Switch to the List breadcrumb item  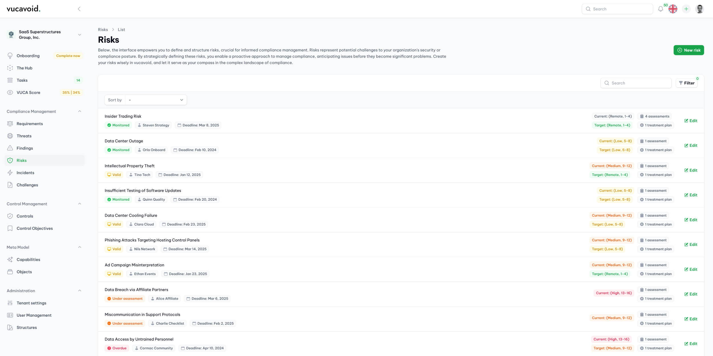click(121, 29)
